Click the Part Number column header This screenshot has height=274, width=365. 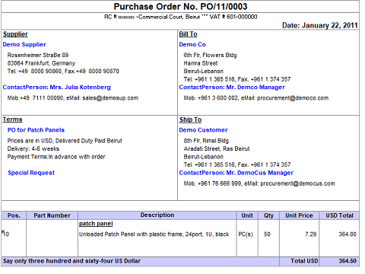52,215
